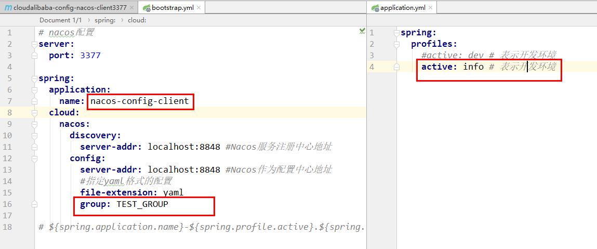Viewport: 597px width, 249px height.
Task: Click the active: key on application.yml line 4
Action: (x=440, y=67)
